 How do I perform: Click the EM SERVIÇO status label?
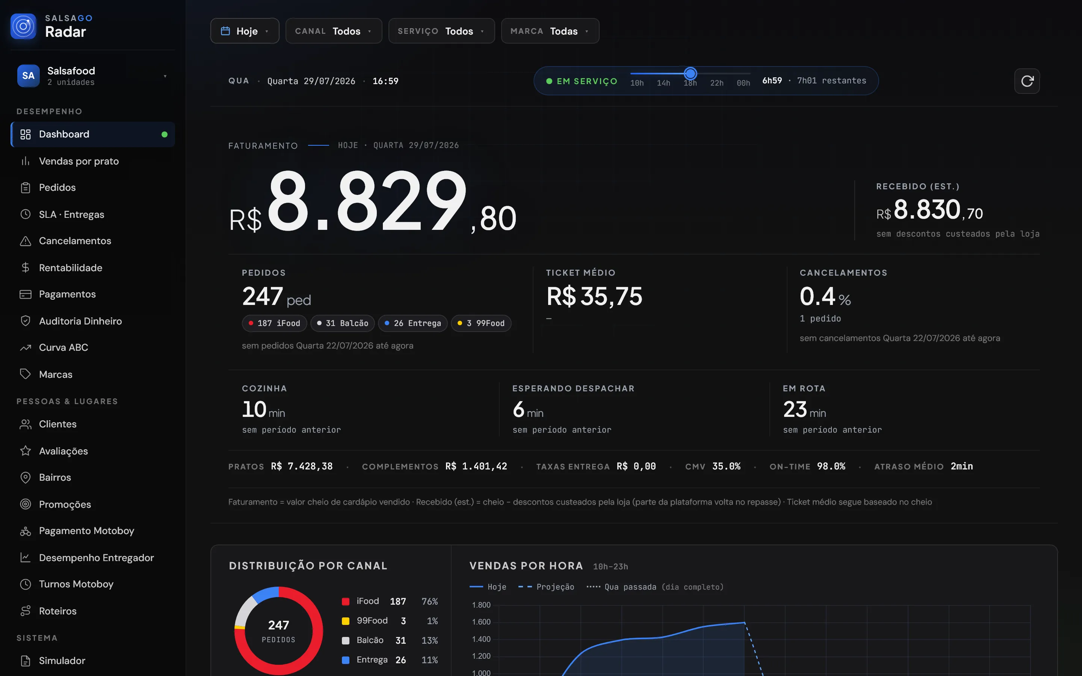click(586, 81)
